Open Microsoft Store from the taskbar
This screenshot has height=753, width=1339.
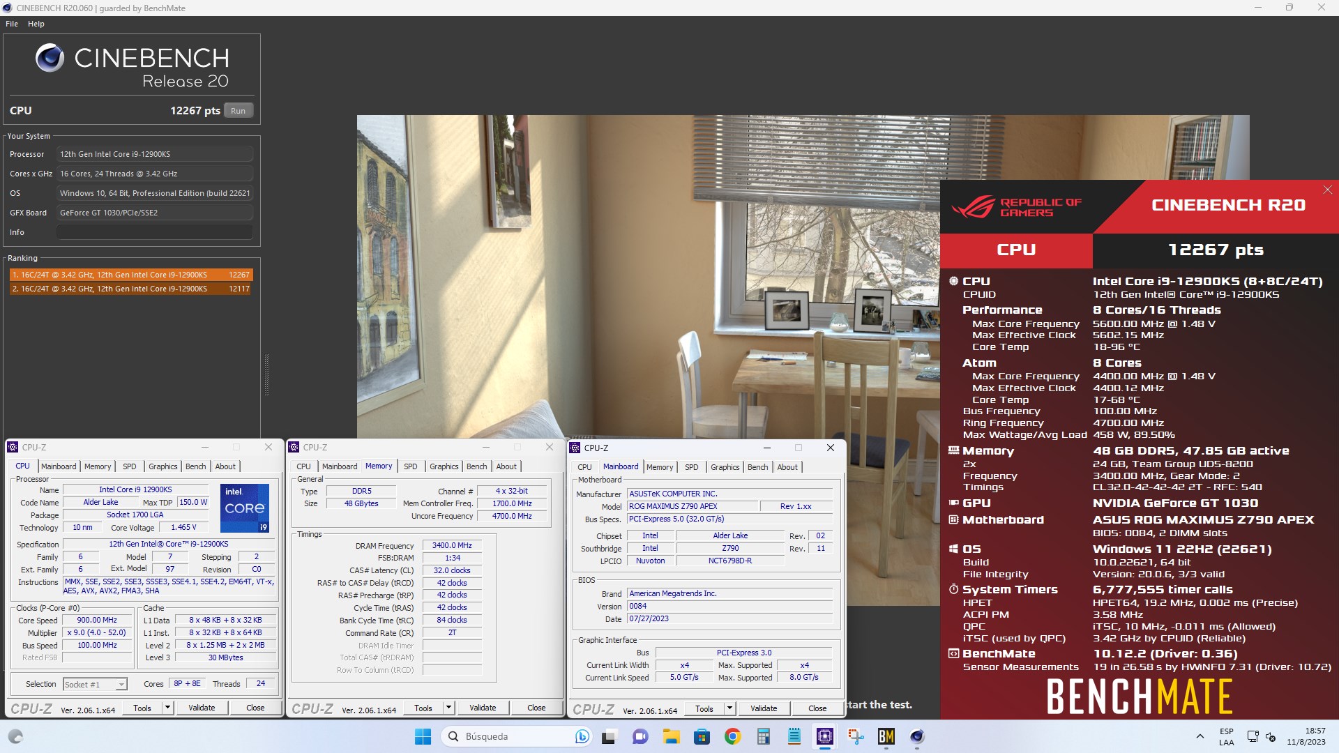coord(702,736)
